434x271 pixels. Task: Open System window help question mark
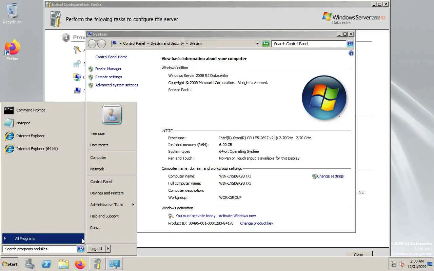point(351,53)
